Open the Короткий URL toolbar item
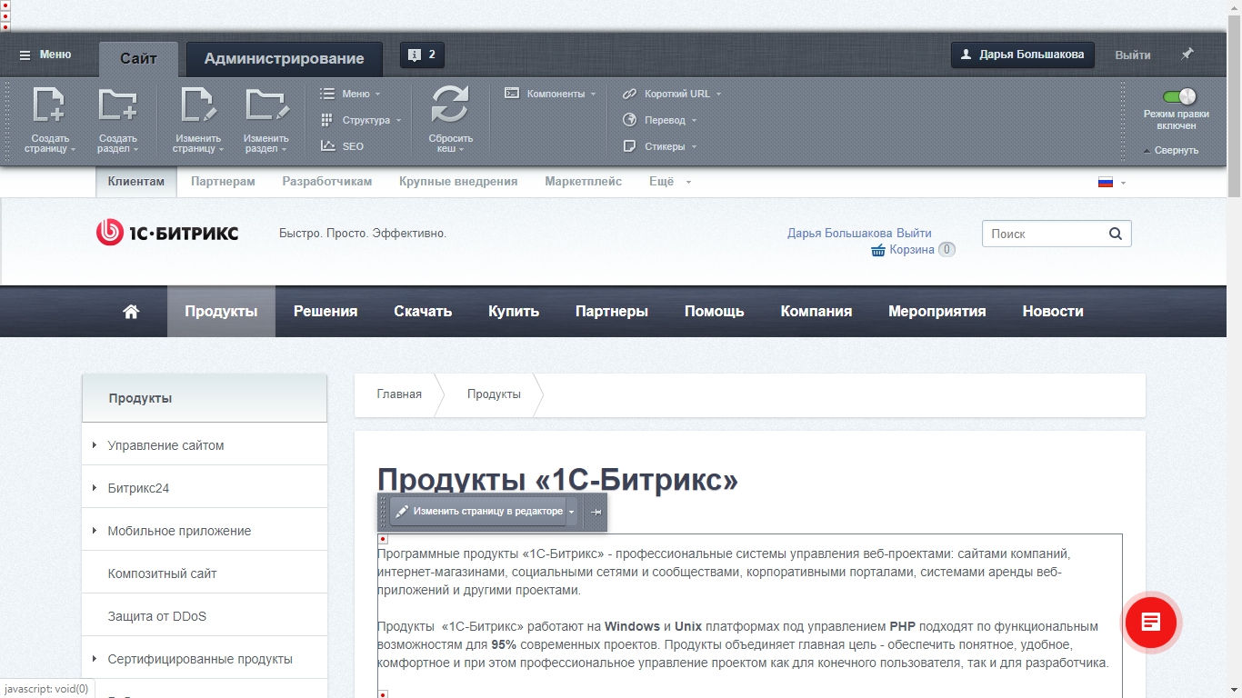Screen dimensions: 1242x698 tap(672, 94)
